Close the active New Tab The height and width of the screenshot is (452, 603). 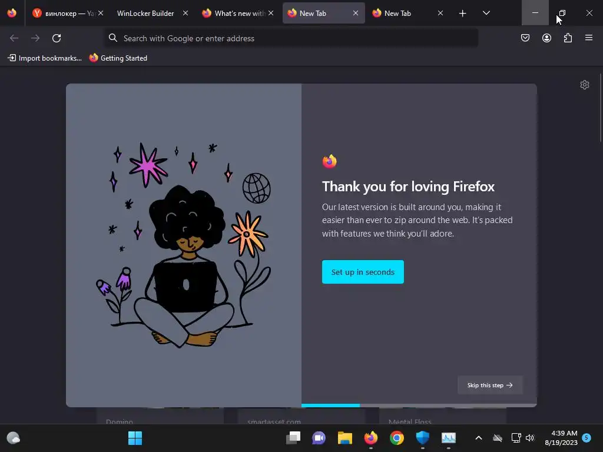click(356, 13)
